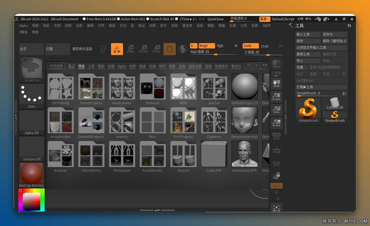Toggle the 菜单 menus button
The width and height of the screenshot is (370, 226).
[x=265, y=19]
